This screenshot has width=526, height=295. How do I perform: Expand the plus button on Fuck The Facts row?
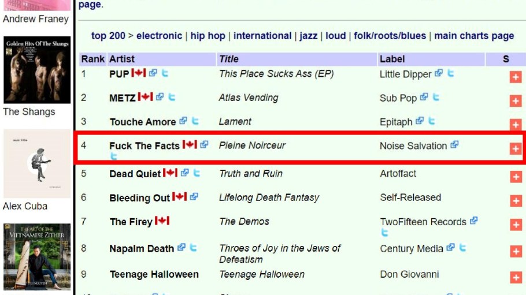click(515, 148)
